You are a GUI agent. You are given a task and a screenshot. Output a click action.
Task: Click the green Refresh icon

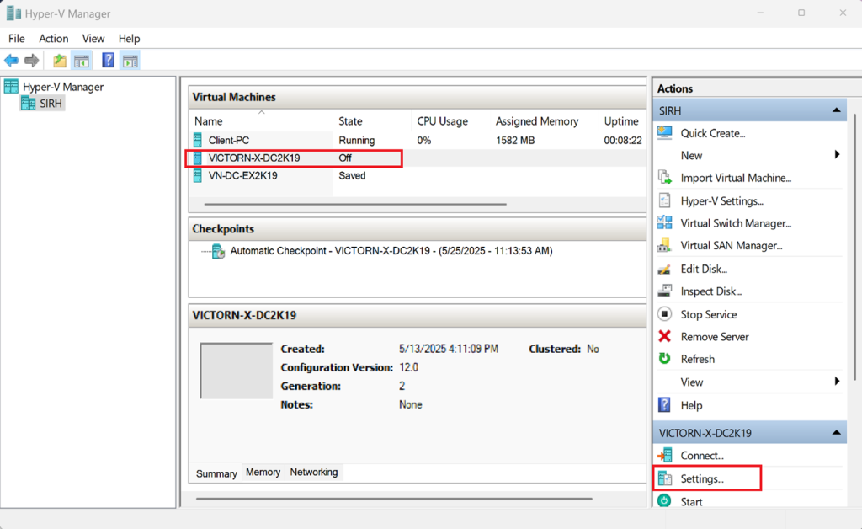coord(665,359)
